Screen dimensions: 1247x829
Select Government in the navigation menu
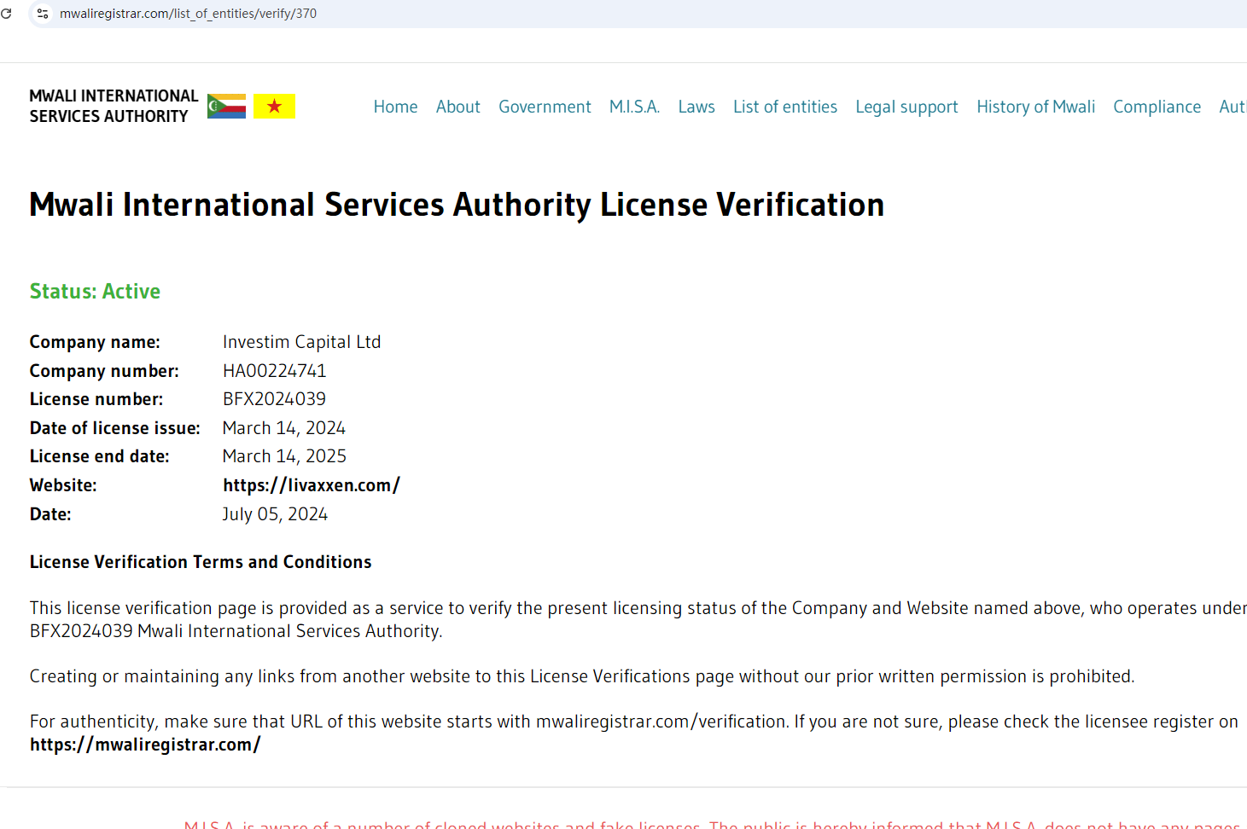coord(545,107)
